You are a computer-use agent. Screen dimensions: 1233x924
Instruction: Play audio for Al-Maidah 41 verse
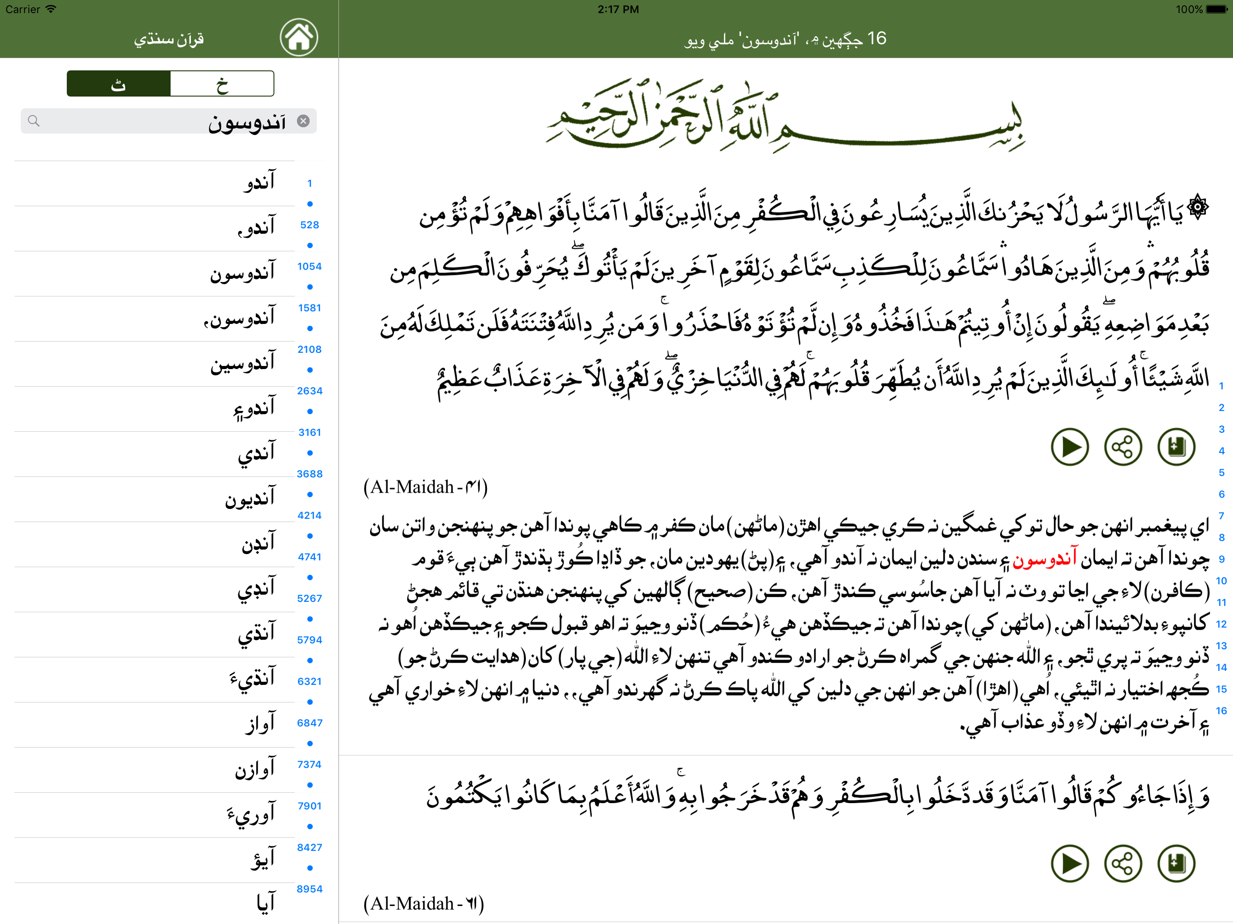[x=1070, y=446]
